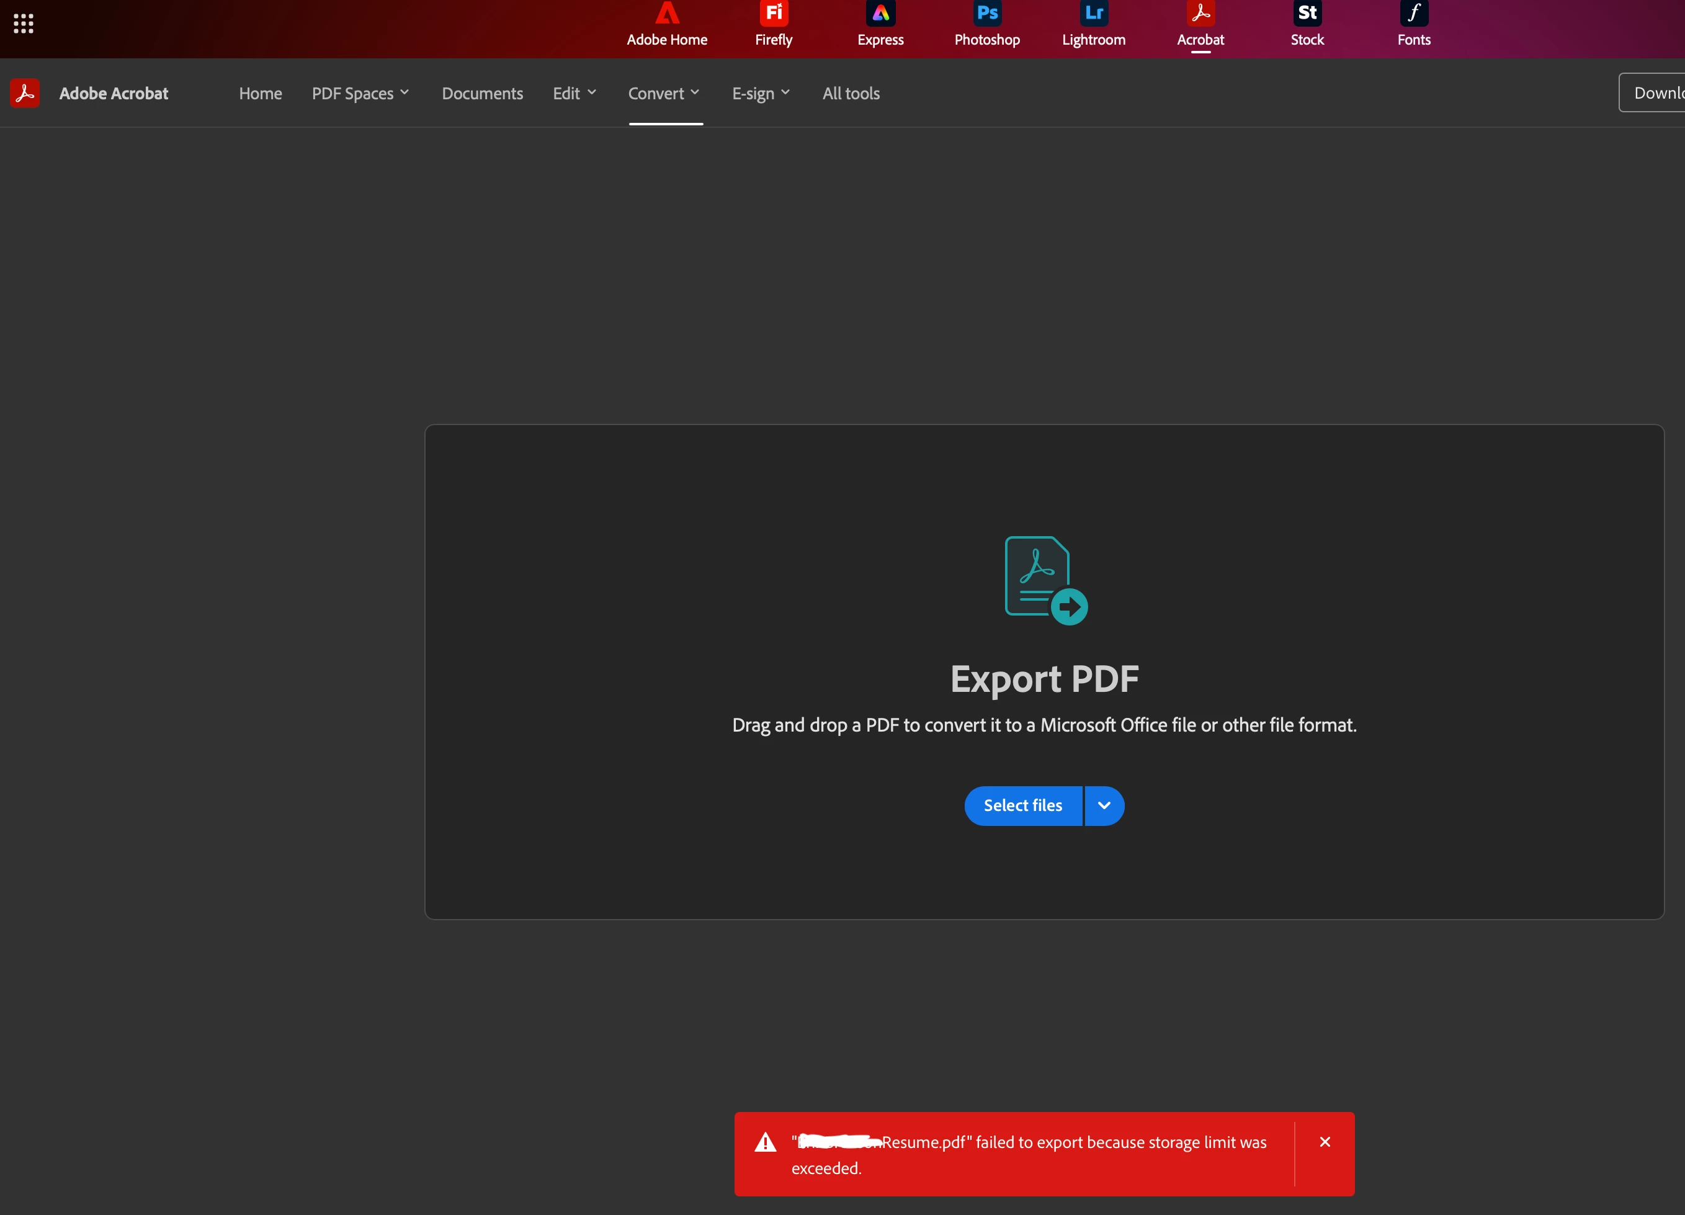Open All tools page
This screenshot has width=1685, height=1215.
pos(851,94)
